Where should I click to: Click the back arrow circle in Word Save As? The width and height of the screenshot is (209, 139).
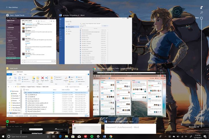pyautogui.click(x=60, y=19)
